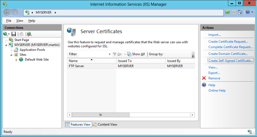Viewport: 257px width, 137px height.
Task: Click the filter toolbar overflow arrow
Action: click(193, 56)
